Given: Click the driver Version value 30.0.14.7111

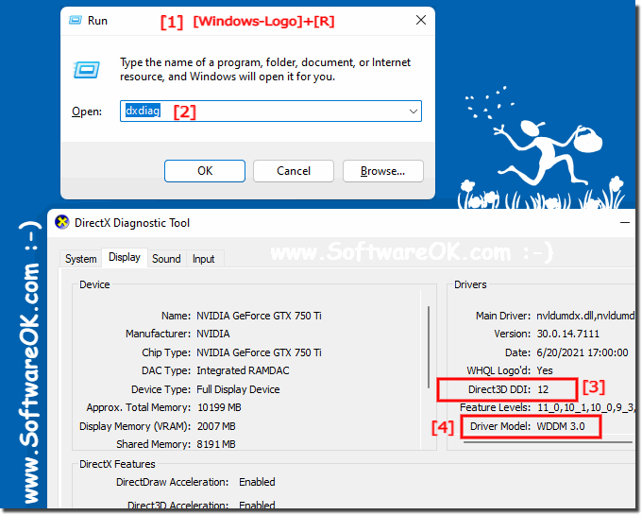Looking at the screenshot, I should tap(568, 334).
